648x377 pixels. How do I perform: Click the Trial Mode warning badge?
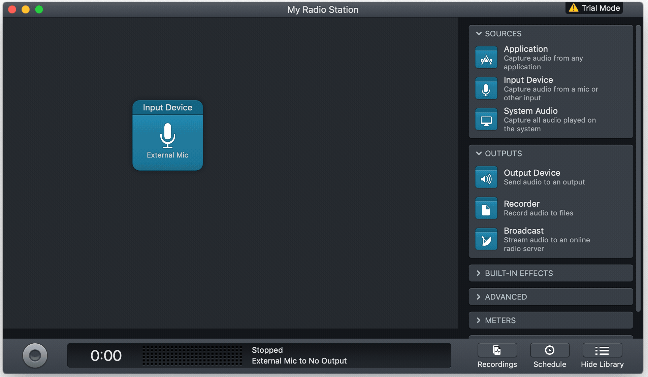tap(594, 8)
